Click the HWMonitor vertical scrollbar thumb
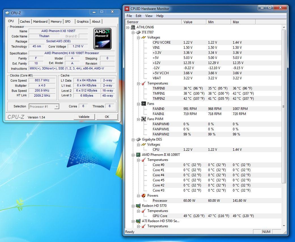 click(x=284, y=106)
